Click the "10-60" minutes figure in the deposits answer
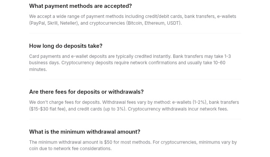The image size is (270, 157). pos(219,63)
